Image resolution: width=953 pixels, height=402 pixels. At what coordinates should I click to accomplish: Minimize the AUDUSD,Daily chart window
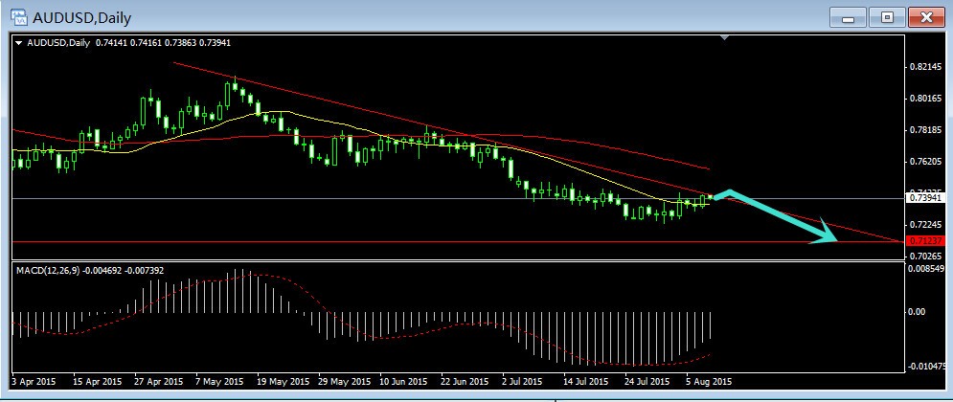(848, 17)
